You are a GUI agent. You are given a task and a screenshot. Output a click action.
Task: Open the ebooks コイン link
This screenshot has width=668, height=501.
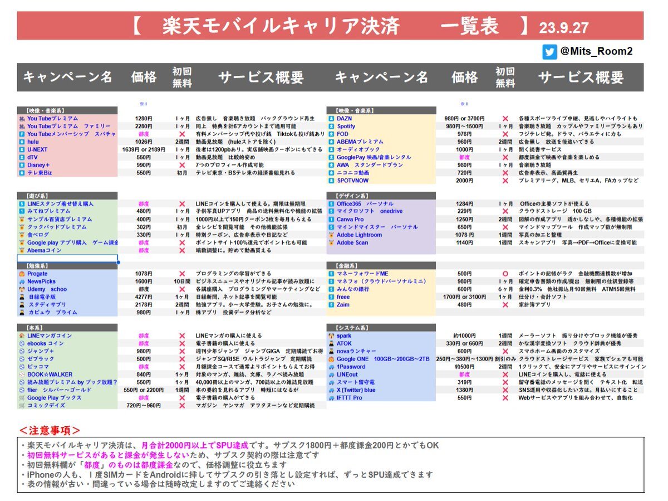[46, 344]
